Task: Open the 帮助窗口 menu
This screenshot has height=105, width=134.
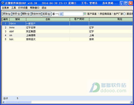Action: tap(35, 8)
